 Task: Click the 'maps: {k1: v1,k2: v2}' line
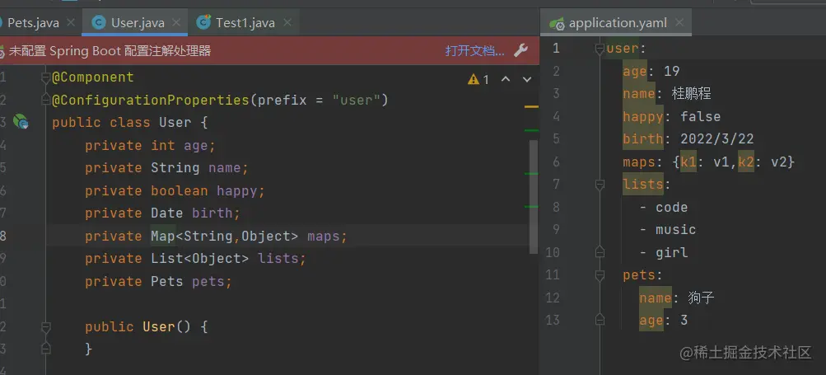[708, 162]
